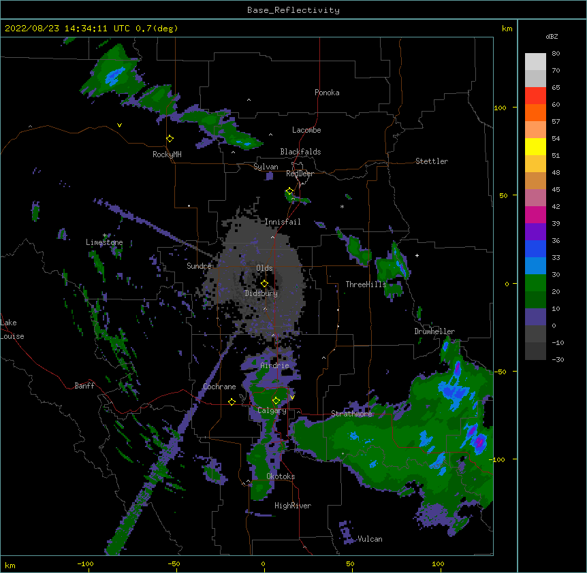Image resolution: width=587 pixels, height=573 pixels.
Task: Click the Ponoka city label
Action: [327, 93]
